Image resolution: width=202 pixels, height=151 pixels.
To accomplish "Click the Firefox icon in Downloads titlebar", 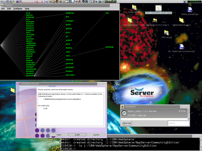I will pos(122,107).
